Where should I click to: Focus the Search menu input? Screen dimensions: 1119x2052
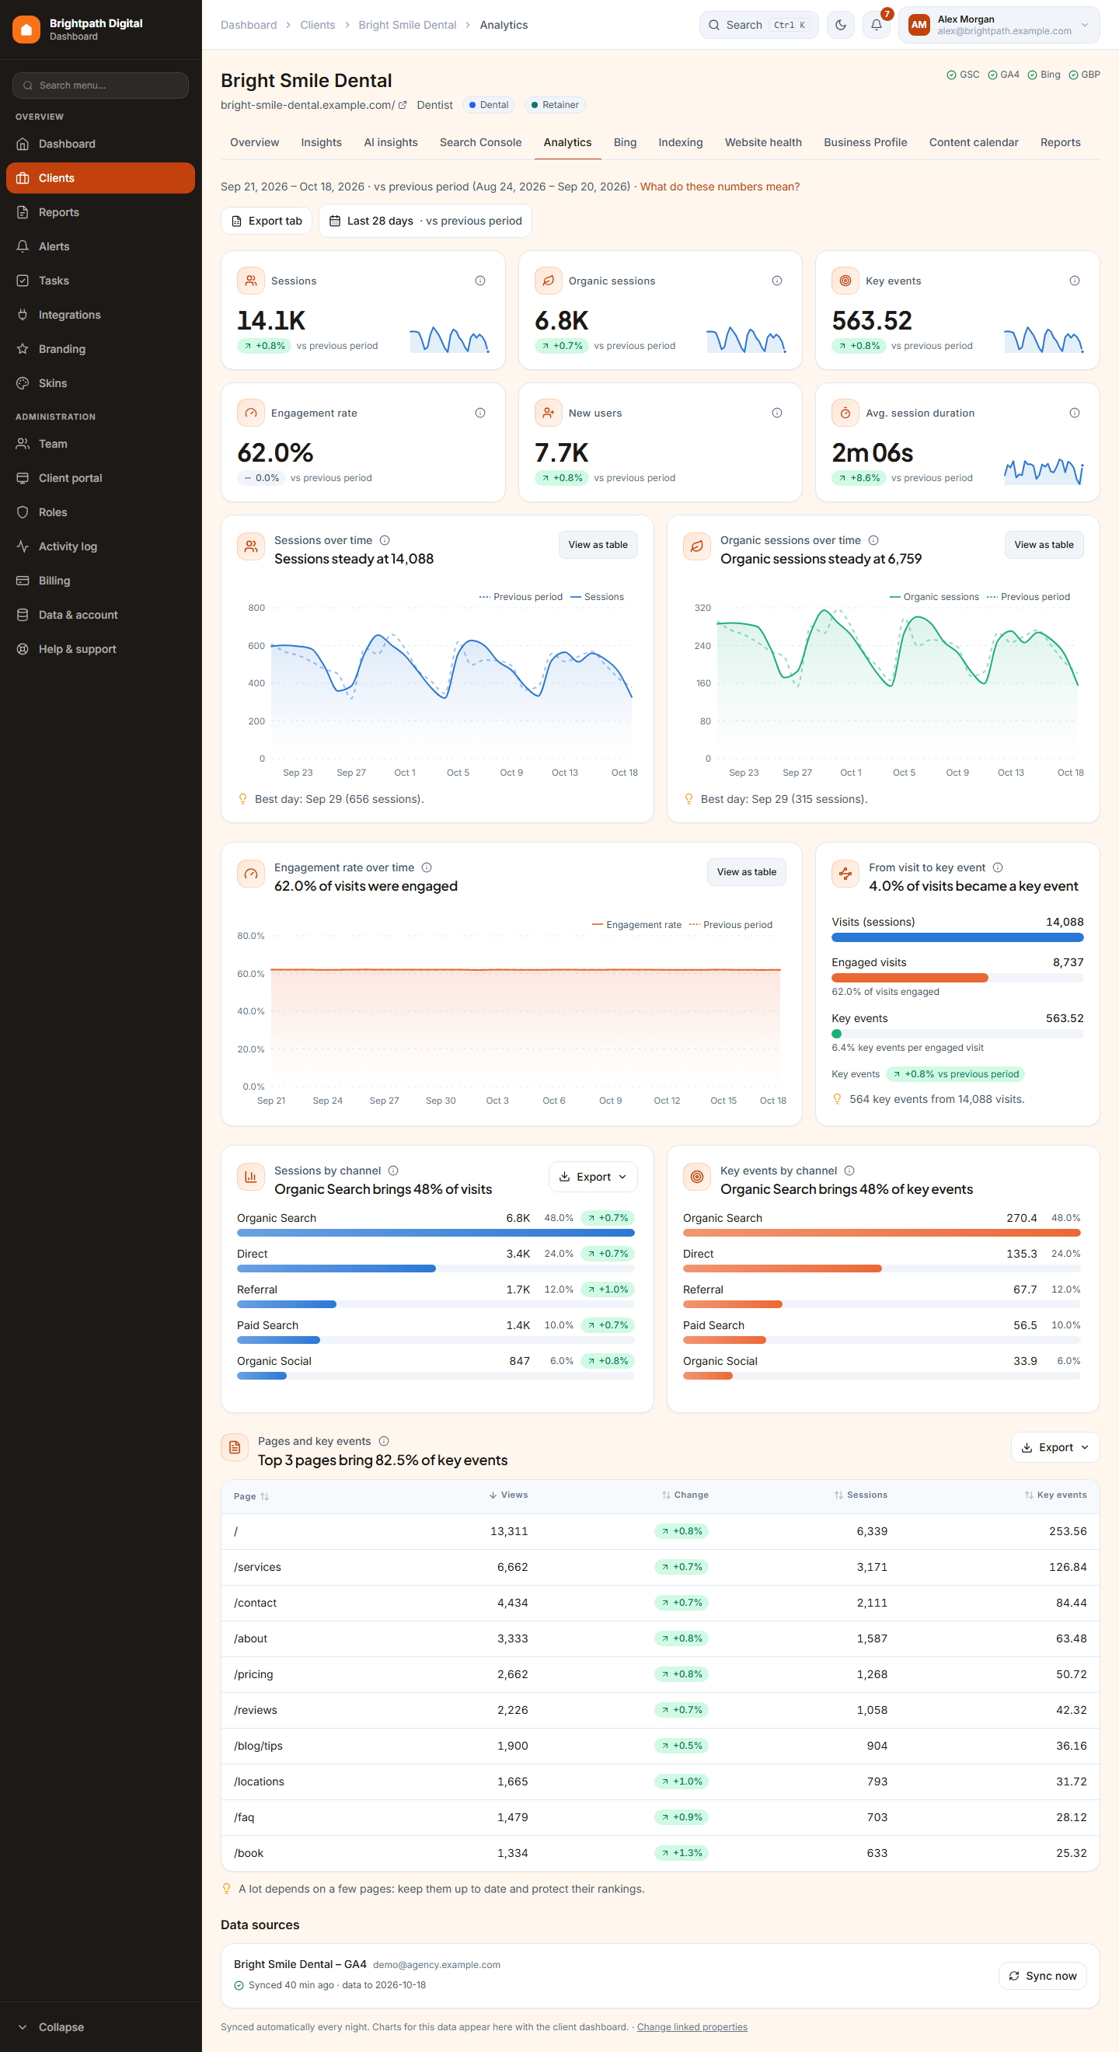coord(100,85)
